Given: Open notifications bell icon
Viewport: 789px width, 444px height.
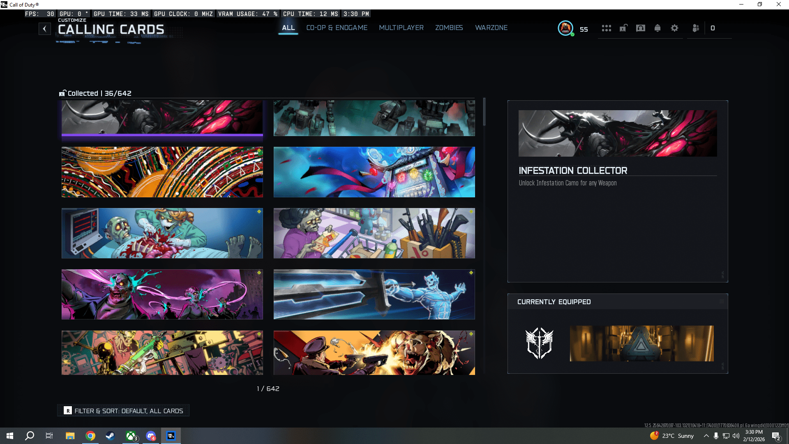Looking at the screenshot, I should 657,28.
